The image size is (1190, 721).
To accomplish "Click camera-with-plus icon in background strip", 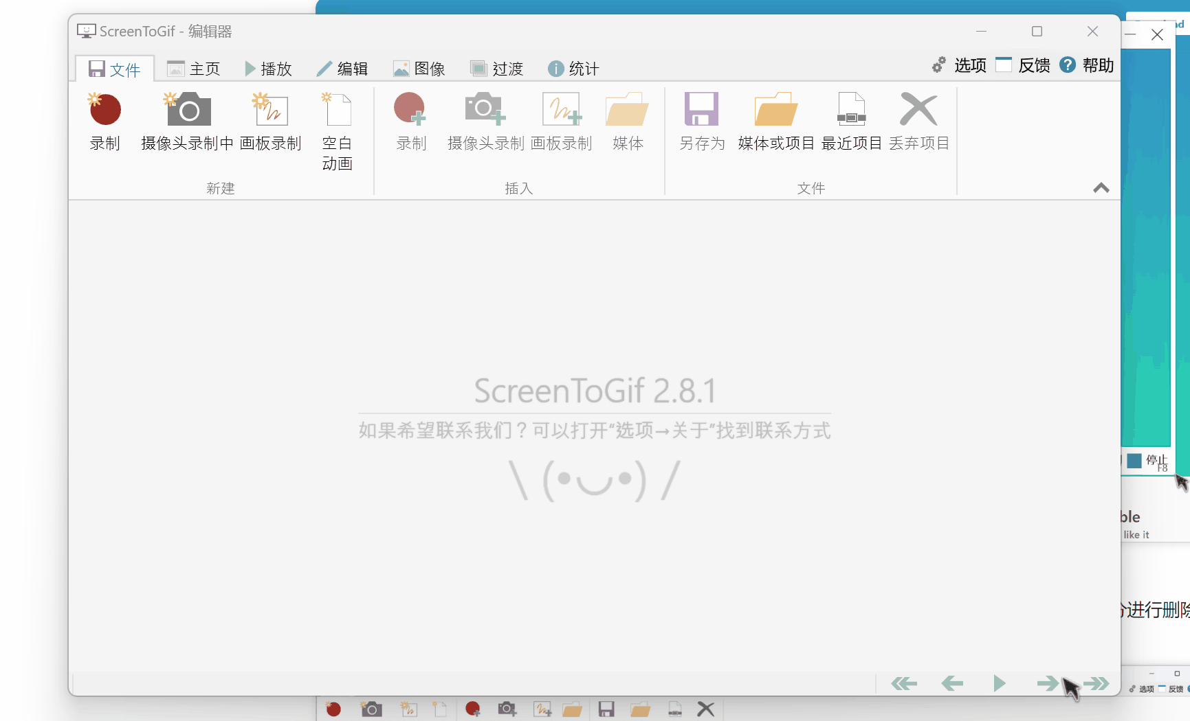I will point(507,709).
